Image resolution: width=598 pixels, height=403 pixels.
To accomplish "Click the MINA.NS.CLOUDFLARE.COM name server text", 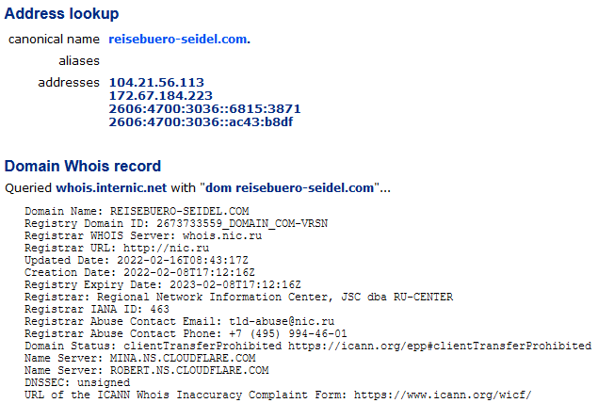I will 183,358.
